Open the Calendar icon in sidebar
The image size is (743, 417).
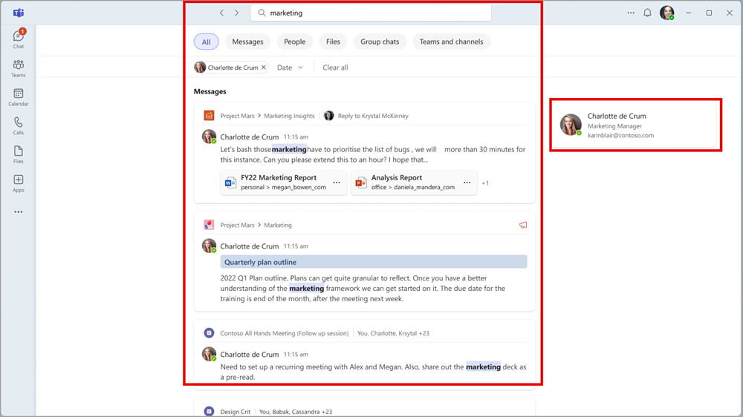(x=18, y=96)
